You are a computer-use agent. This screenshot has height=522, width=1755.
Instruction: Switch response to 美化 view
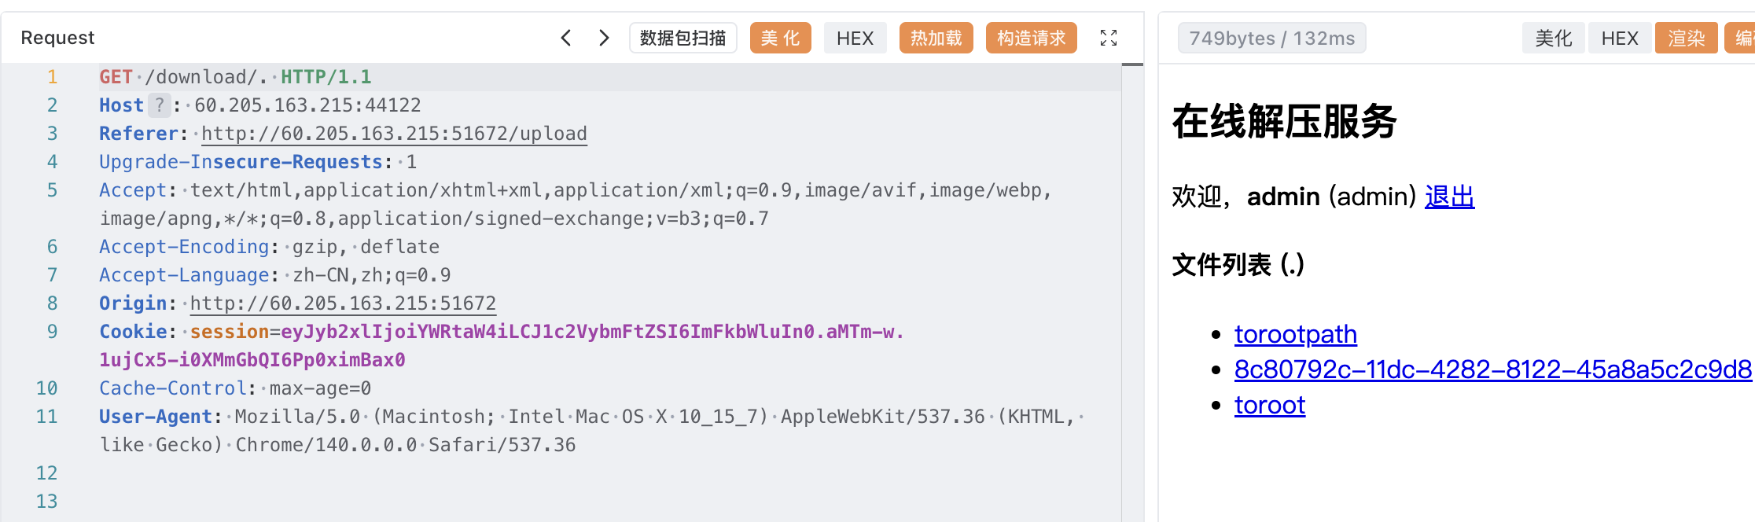tap(1554, 38)
